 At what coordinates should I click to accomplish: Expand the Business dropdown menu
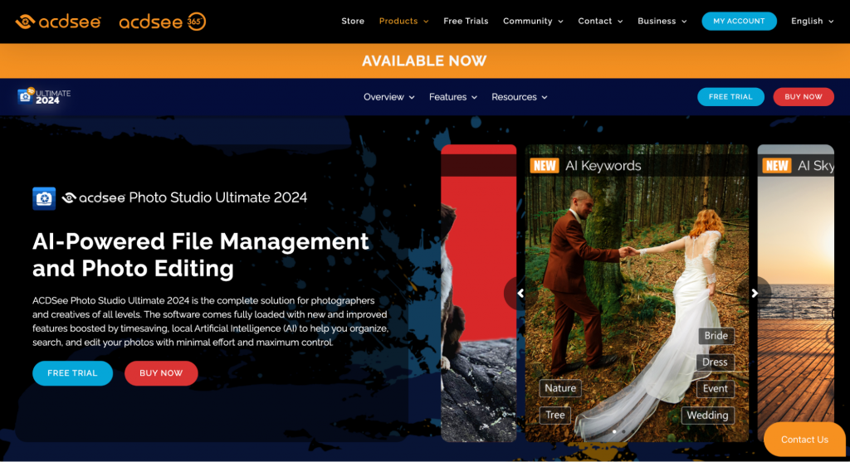pos(662,21)
